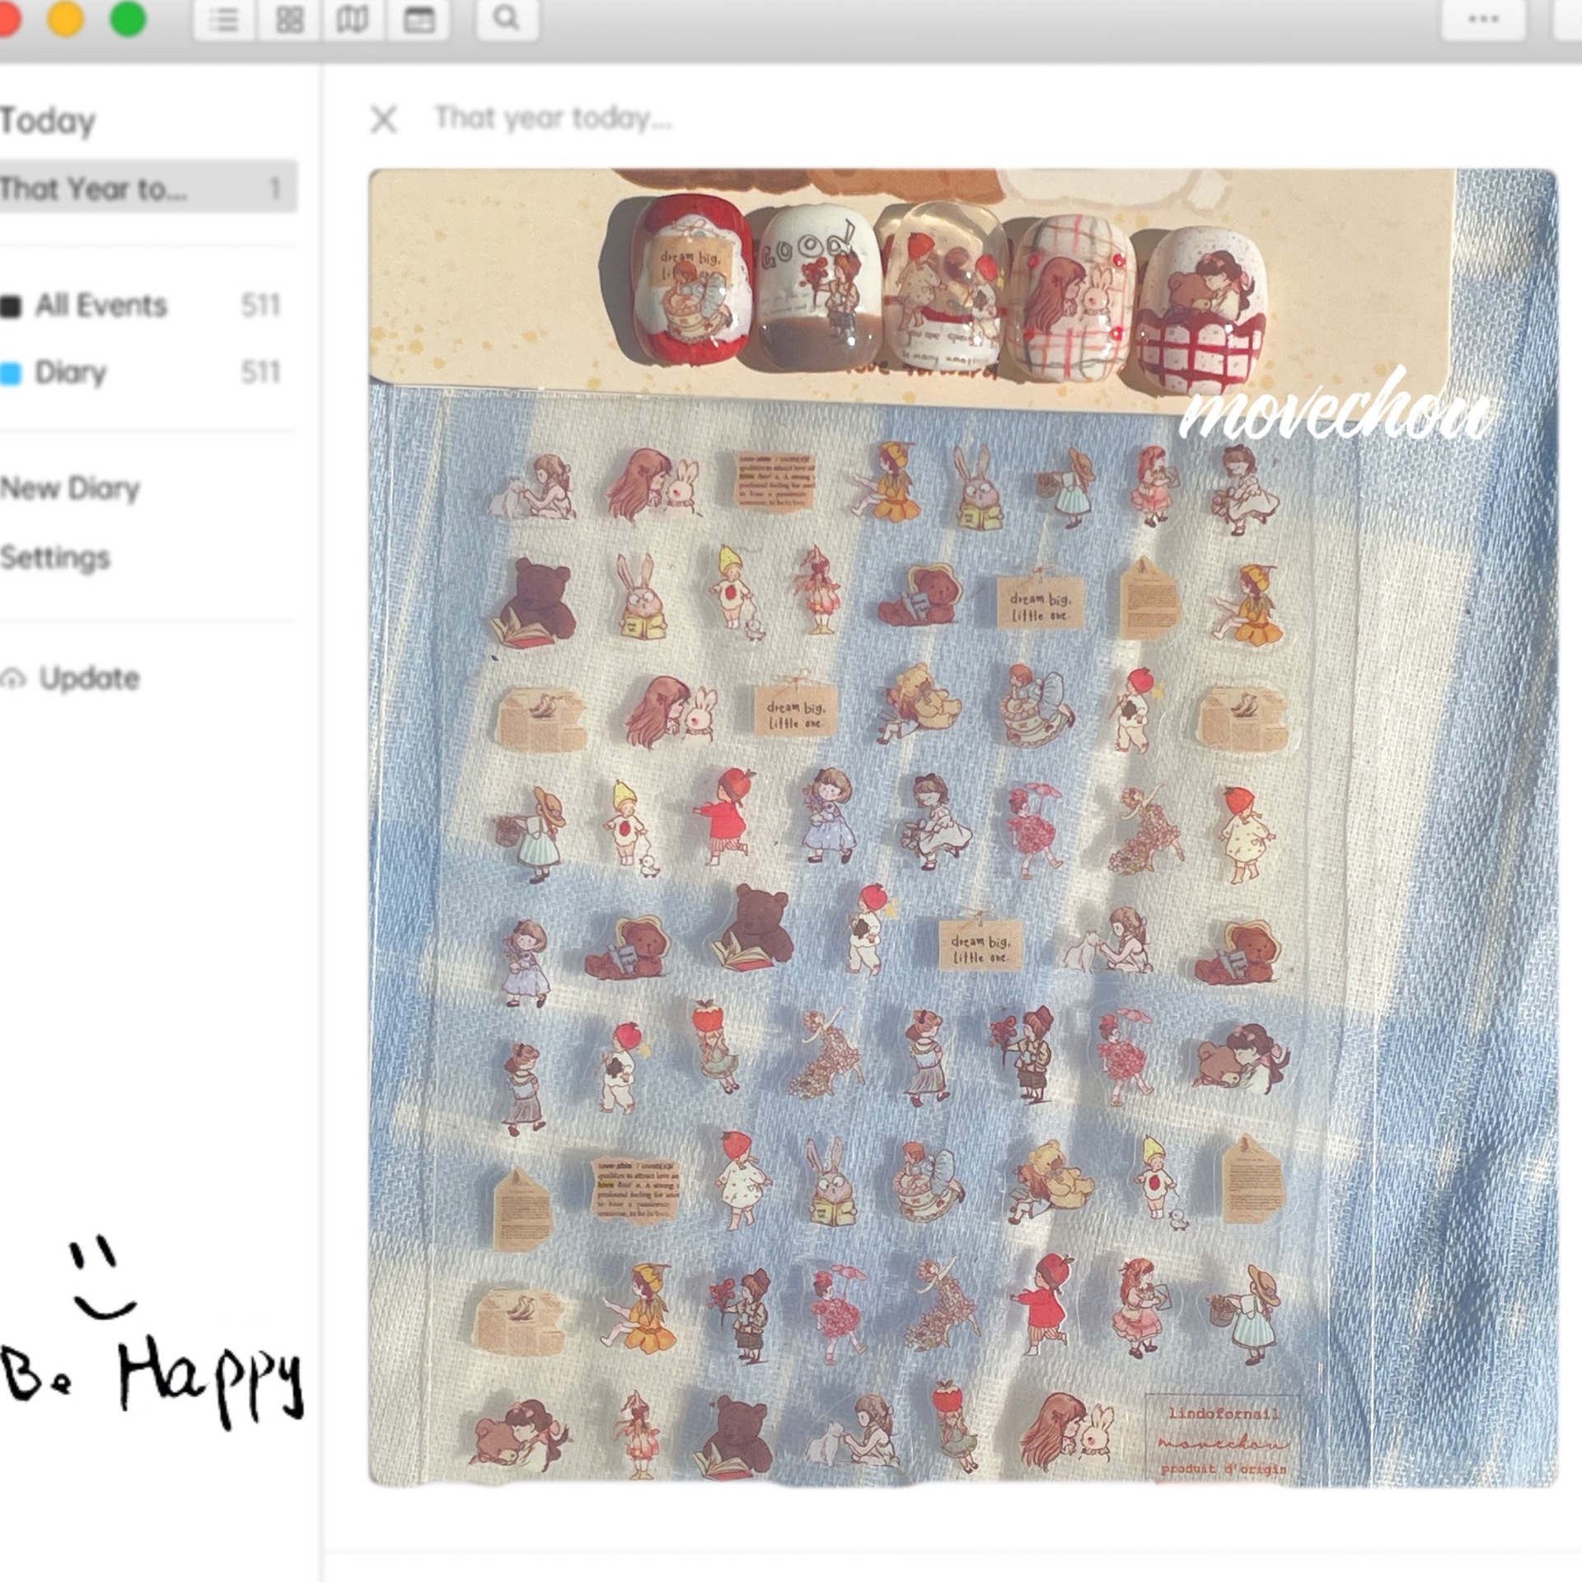
Task: Select All Events in sidebar
Action: pos(101,306)
